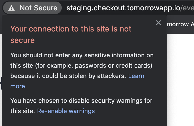The height and width of the screenshot is (126, 194).
Task: Open the "Learn more" link
Action: click(x=136, y=76)
